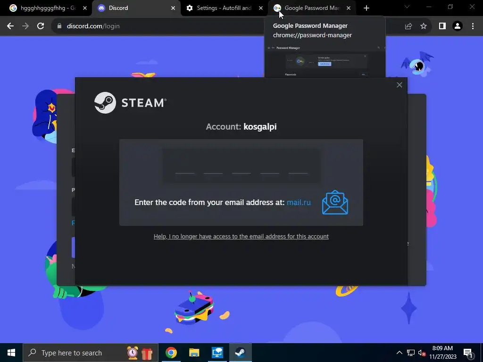Close the Settings - Autofill tab
Viewport: 483px width, 362px height.
[x=261, y=8]
